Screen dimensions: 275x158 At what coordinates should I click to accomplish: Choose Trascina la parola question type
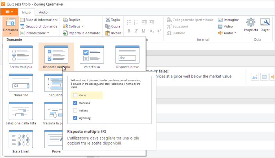pyautogui.click(x=53, y=113)
